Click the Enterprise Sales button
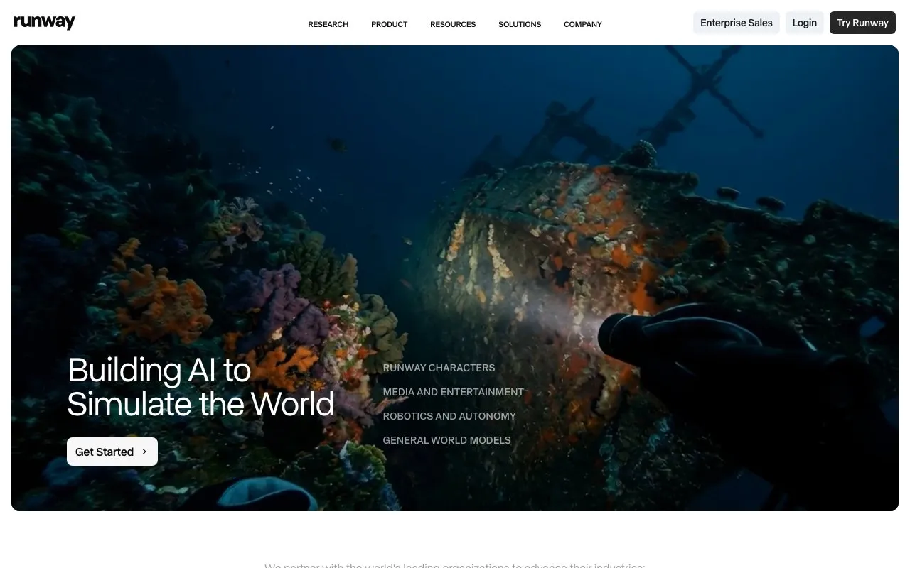This screenshot has width=910, height=568. (x=737, y=23)
